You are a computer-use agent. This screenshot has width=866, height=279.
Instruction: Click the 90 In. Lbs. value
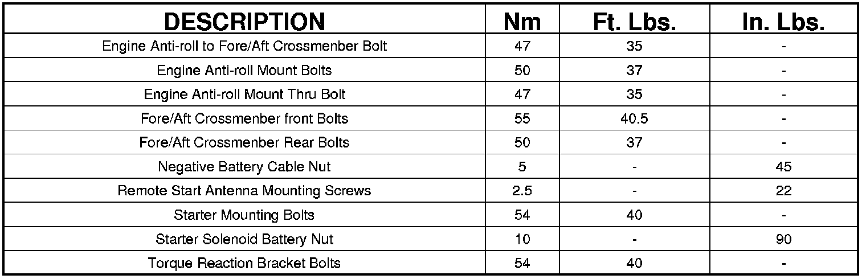[784, 239]
